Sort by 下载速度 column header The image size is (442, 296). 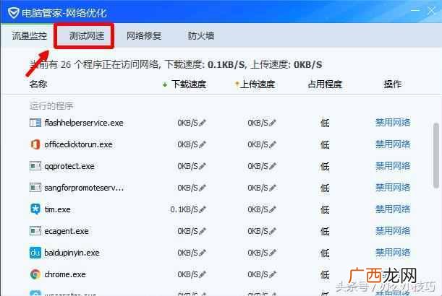189,84
